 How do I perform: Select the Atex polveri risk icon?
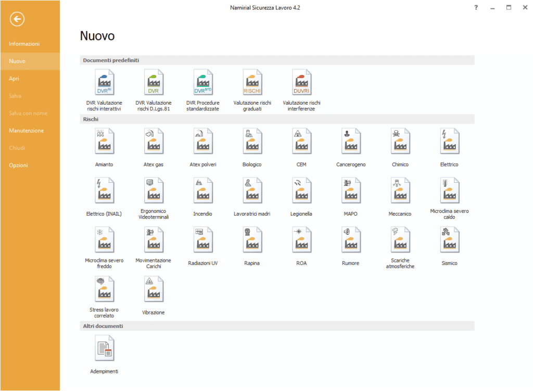click(x=203, y=141)
